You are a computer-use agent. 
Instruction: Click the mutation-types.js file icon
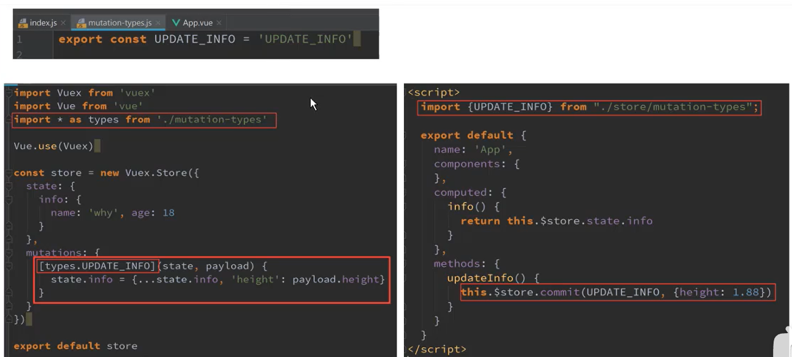[x=81, y=23]
